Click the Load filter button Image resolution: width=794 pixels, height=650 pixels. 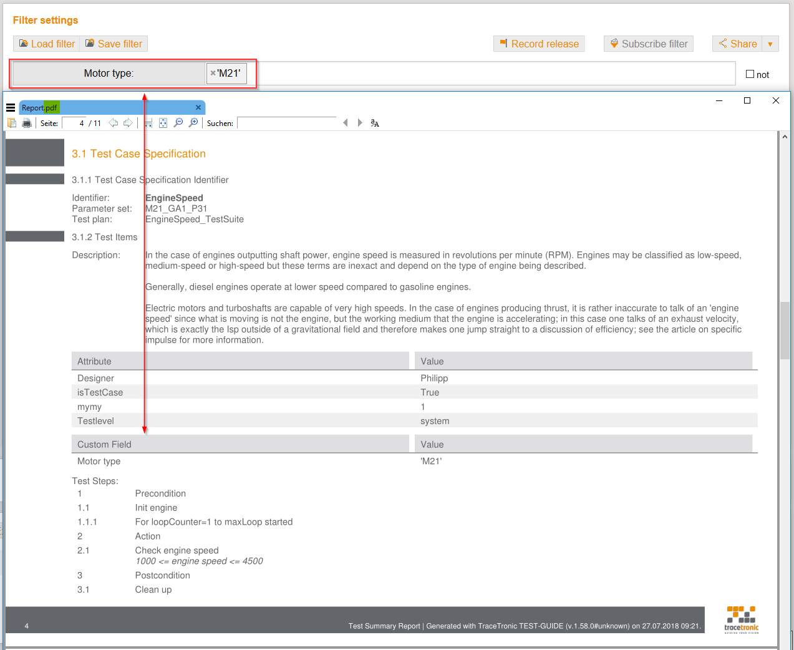click(46, 44)
